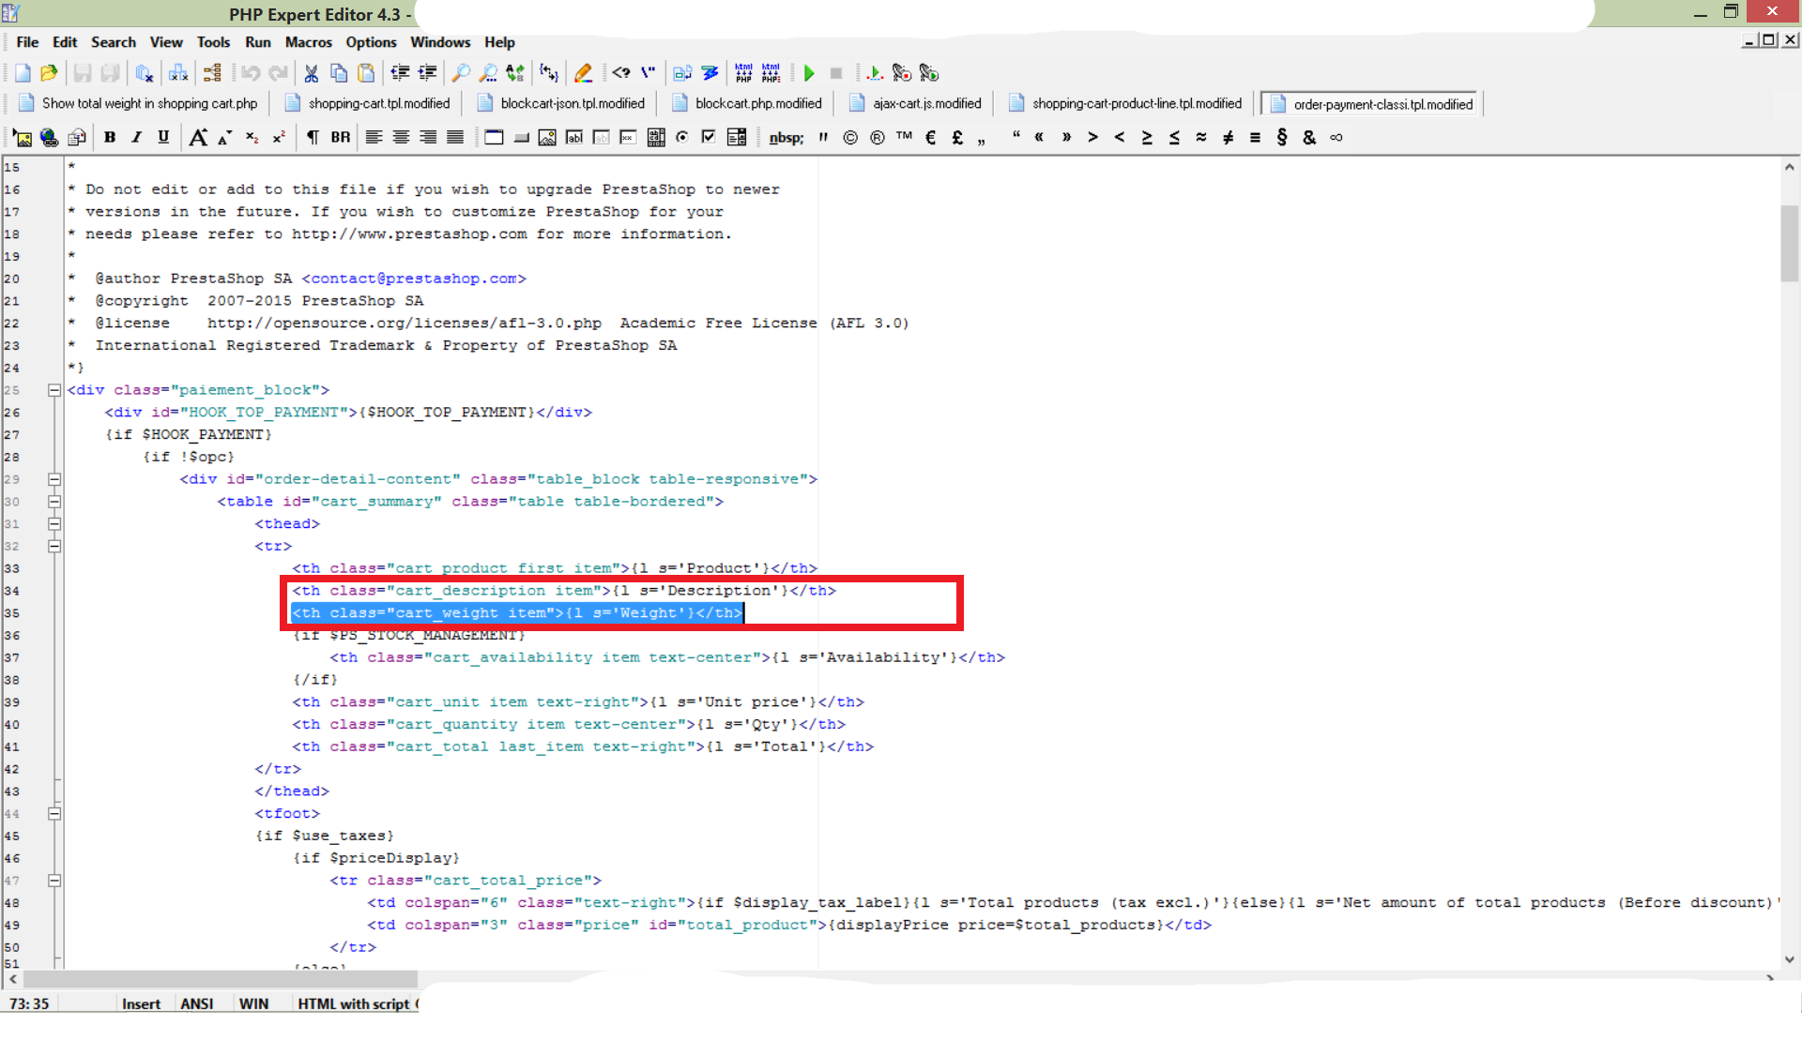Click the Insert hyperlink globe icon
1802x1055 pixels.
click(x=49, y=138)
